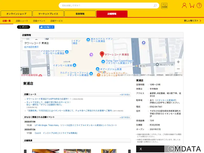Click the イオンモール東浦 map marker
This screenshot has height=153, width=204.
(x=74, y=65)
